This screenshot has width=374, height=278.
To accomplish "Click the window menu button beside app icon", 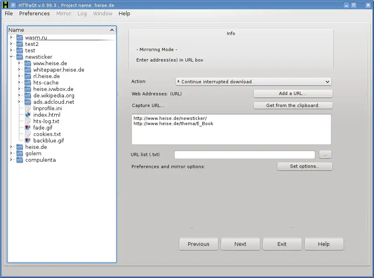I will click(13, 5).
